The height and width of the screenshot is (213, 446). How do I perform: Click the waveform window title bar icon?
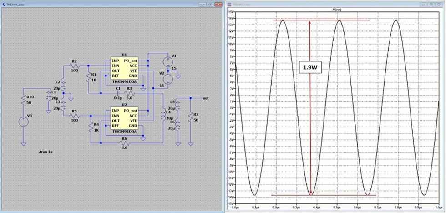230,4
